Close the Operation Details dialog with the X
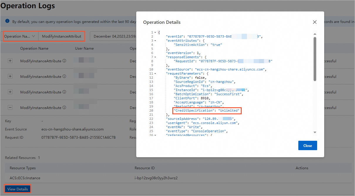This screenshot has height=196, width=355. pyautogui.click(x=314, y=22)
